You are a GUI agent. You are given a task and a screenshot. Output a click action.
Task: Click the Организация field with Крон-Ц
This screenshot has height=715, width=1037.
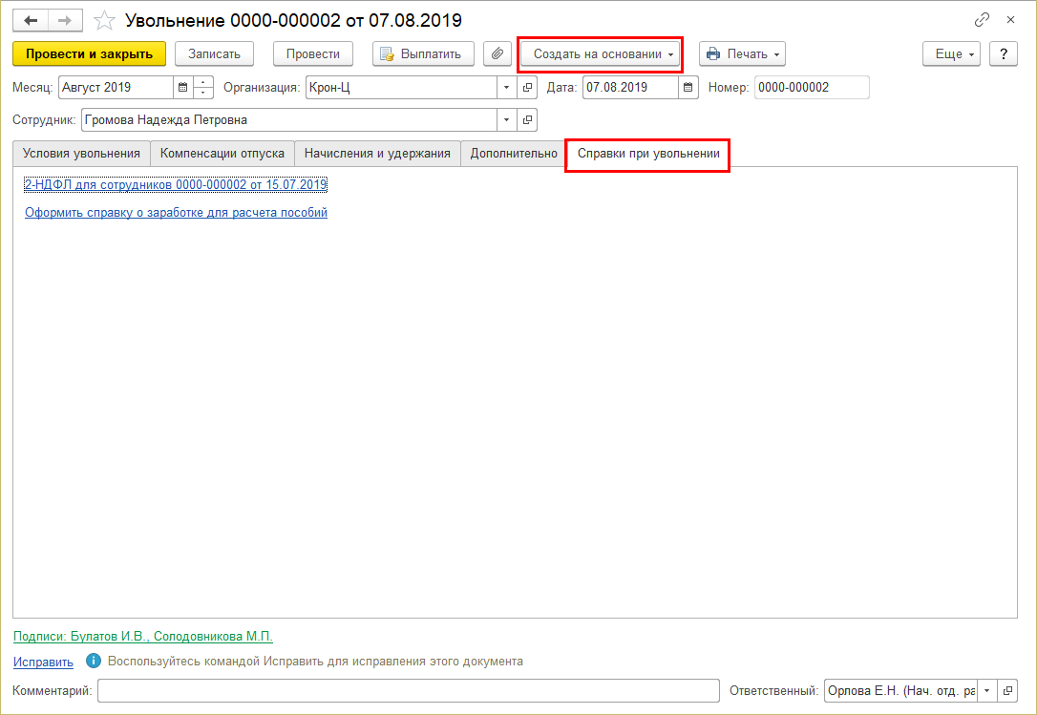point(401,87)
